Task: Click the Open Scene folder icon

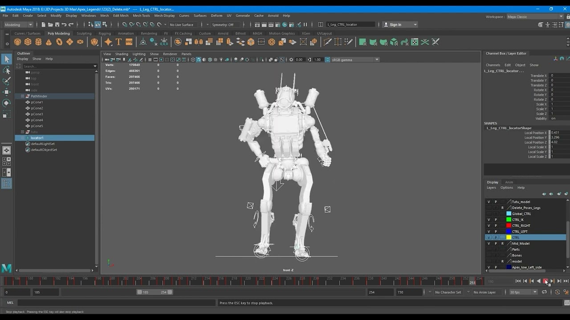Action: 50,24
